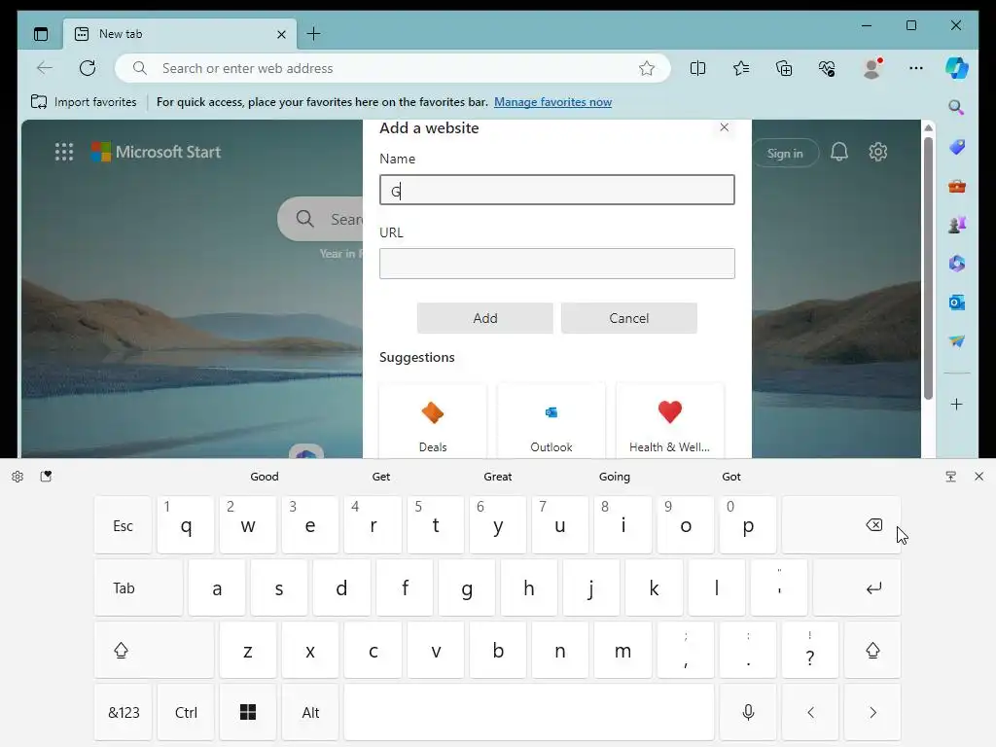Viewport: 996px width, 747px height.
Task: Toggle the left Shift key
Action: pyautogui.click(x=154, y=650)
